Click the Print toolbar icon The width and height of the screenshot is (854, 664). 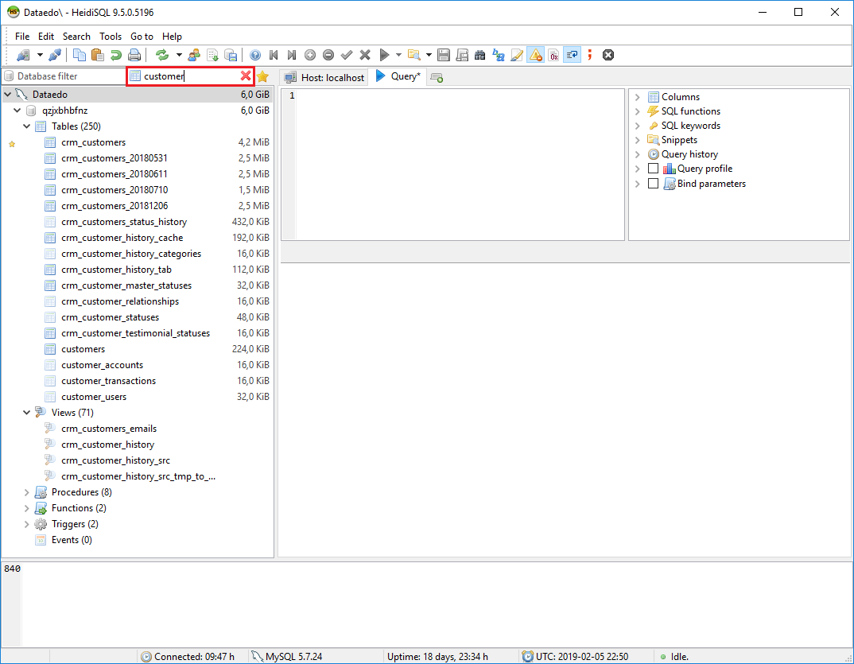[x=134, y=55]
